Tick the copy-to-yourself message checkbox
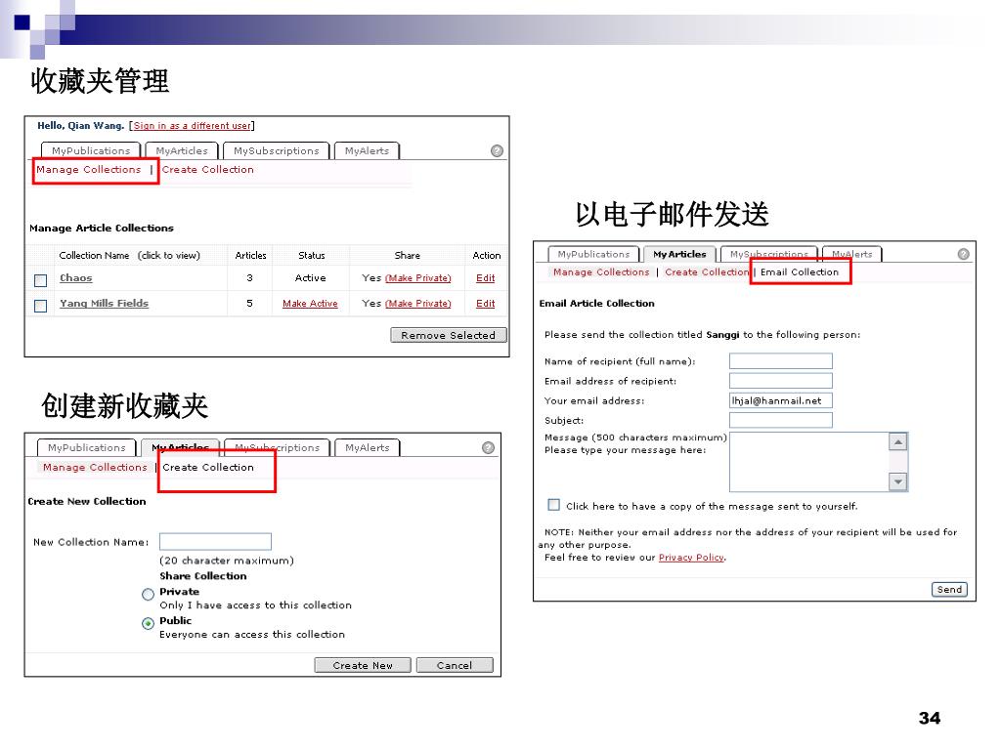 point(553,505)
